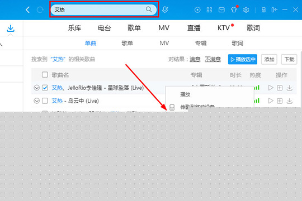Click the 不满意 feedback link
The height and width of the screenshot is (201, 302).
pyautogui.click(x=213, y=59)
